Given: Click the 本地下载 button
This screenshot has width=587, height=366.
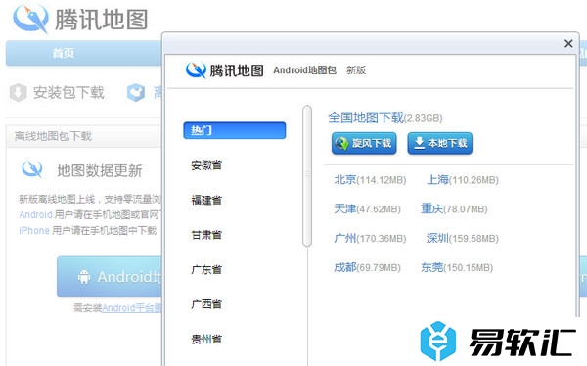Looking at the screenshot, I should click(x=440, y=143).
